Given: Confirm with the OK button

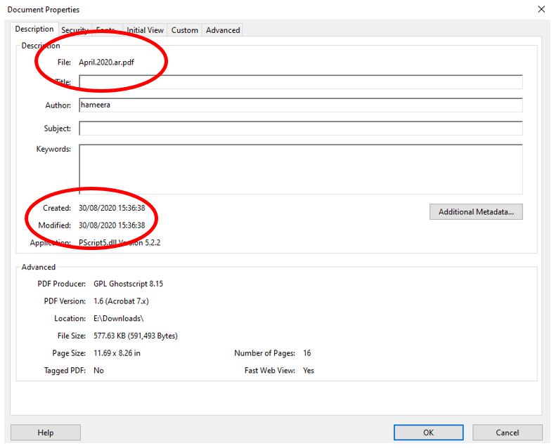Looking at the screenshot, I should tap(428, 433).
